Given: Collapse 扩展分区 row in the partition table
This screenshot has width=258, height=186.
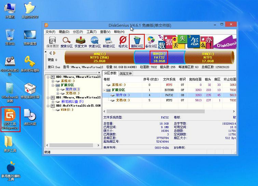Looking at the screenshot, I should tap(104, 90).
